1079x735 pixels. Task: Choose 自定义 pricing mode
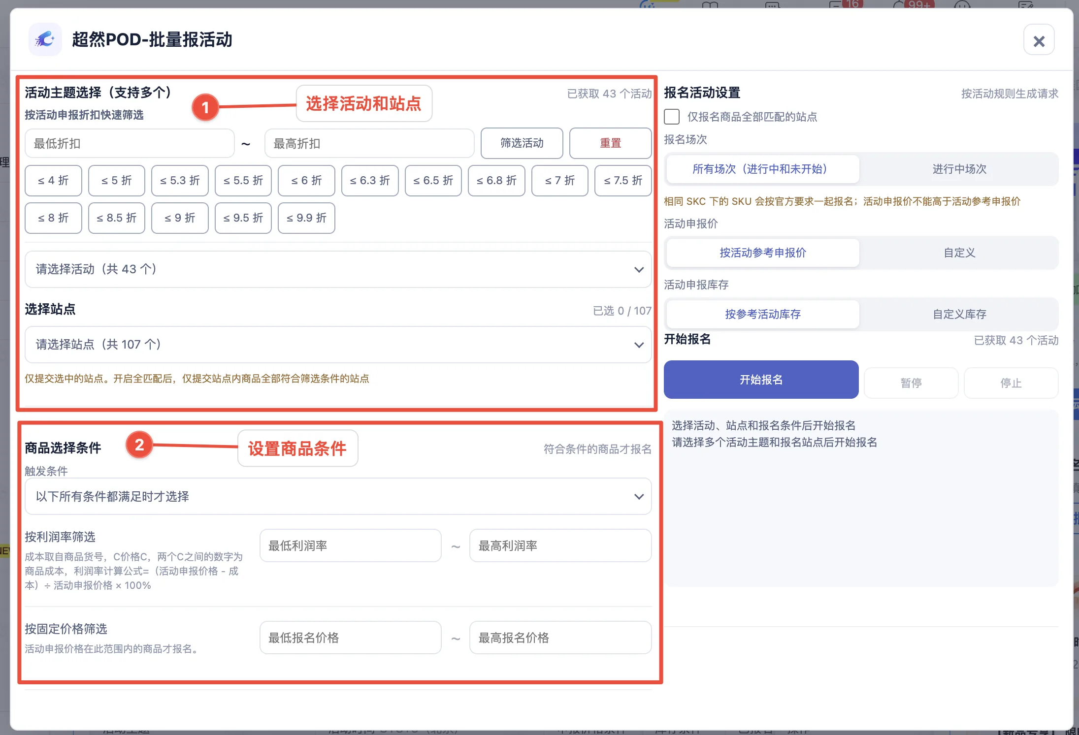pyautogui.click(x=959, y=253)
